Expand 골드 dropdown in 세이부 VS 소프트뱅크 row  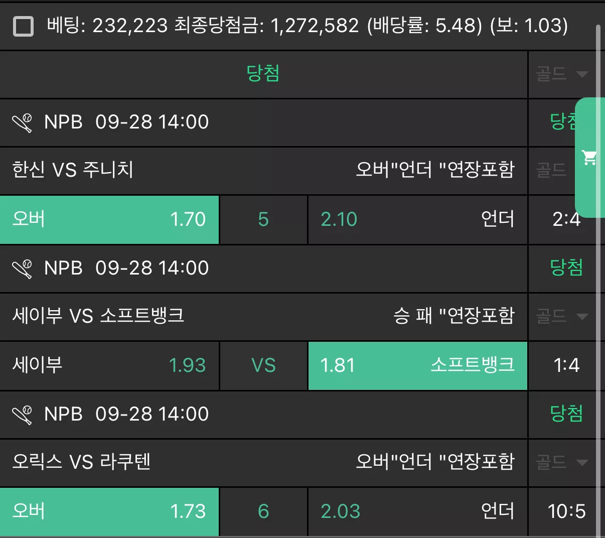[x=562, y=316]
